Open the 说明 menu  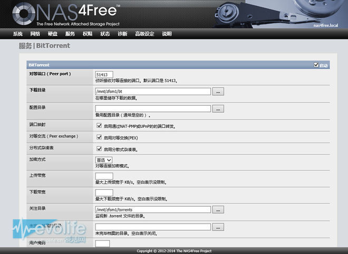tap(167, 34)
